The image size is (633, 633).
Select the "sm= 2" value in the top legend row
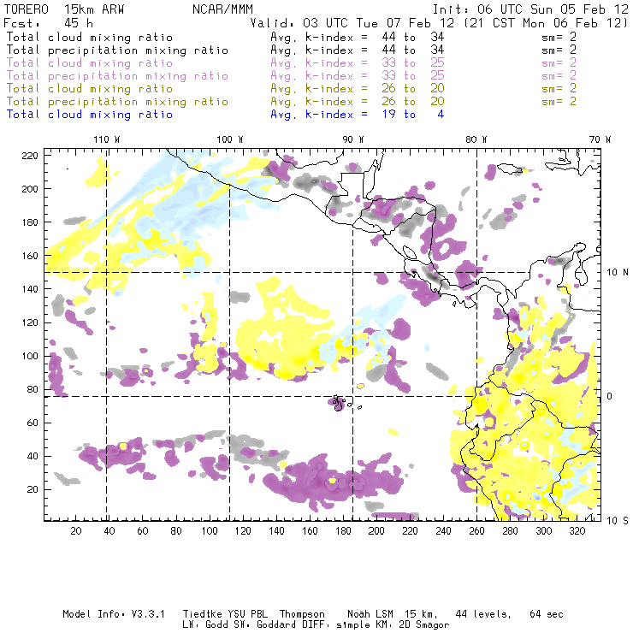(559, 37)
